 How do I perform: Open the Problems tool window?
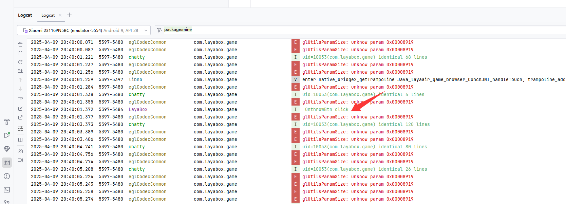[7, 176]
